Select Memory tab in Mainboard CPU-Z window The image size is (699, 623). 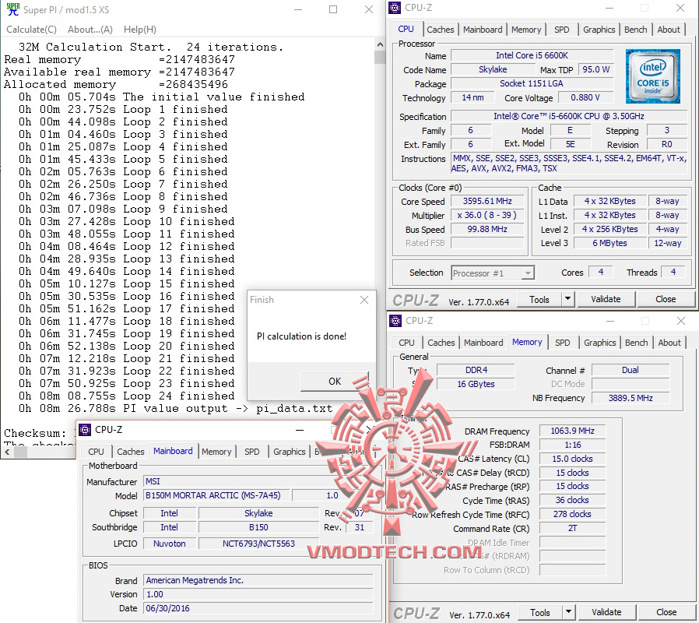(216, 452)
